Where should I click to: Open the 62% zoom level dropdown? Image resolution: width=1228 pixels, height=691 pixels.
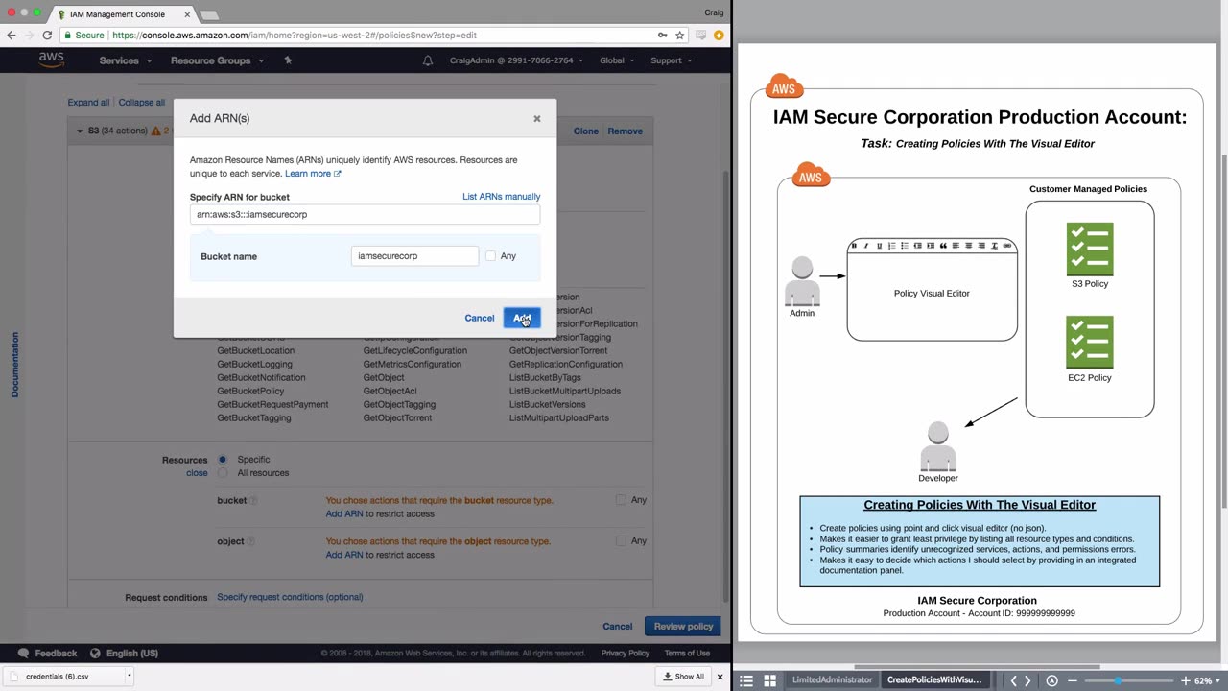(x=1207, y=680)
